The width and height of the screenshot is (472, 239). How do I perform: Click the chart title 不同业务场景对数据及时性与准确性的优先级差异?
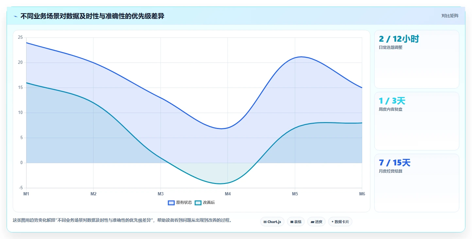(93, 16)
